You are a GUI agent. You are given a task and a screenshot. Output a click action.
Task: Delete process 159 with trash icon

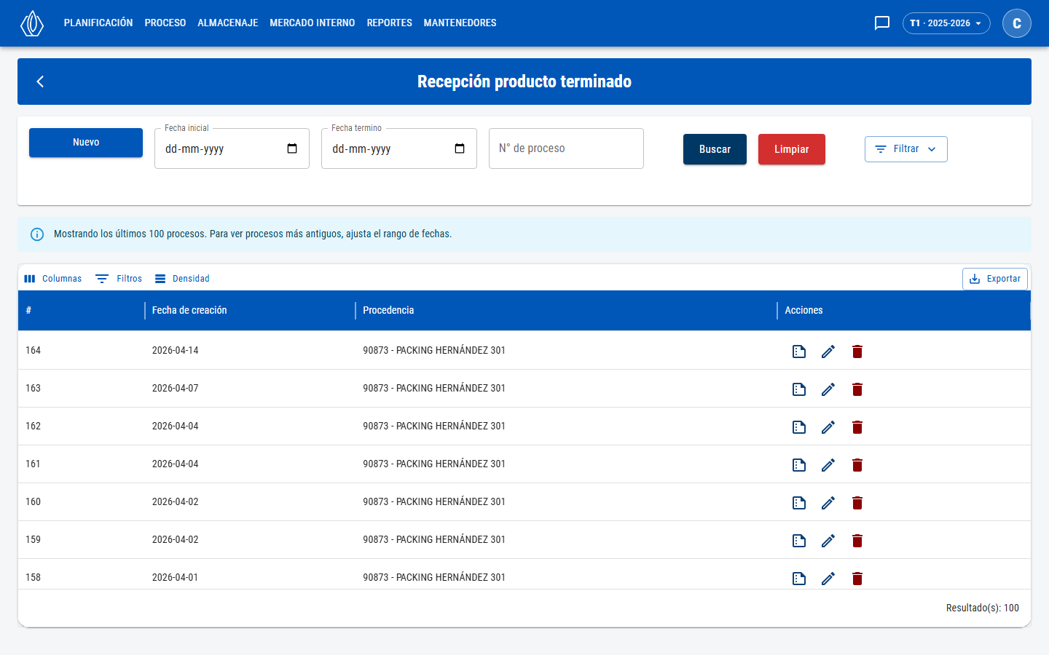tap(857, 541)
